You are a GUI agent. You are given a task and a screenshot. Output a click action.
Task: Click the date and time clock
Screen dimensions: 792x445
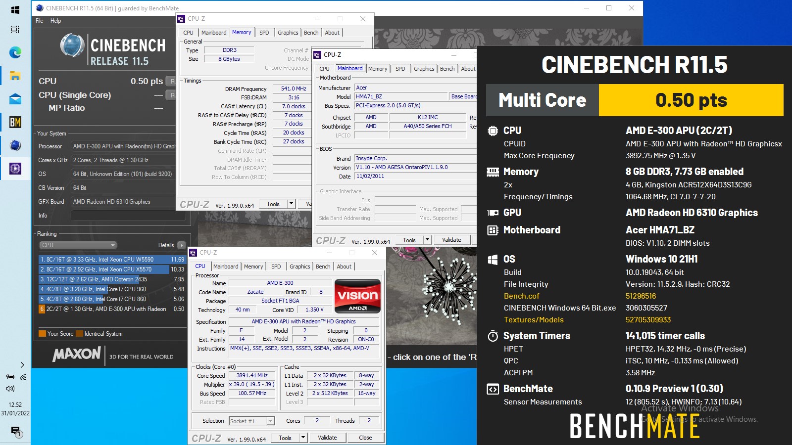[x=15, y=409]
